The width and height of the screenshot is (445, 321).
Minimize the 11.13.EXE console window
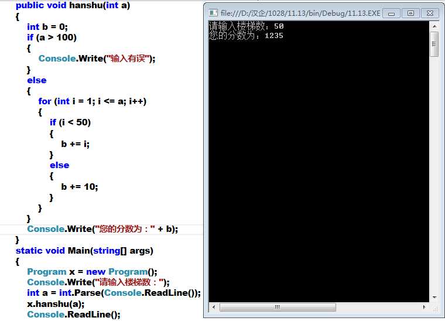click(391, 13)
